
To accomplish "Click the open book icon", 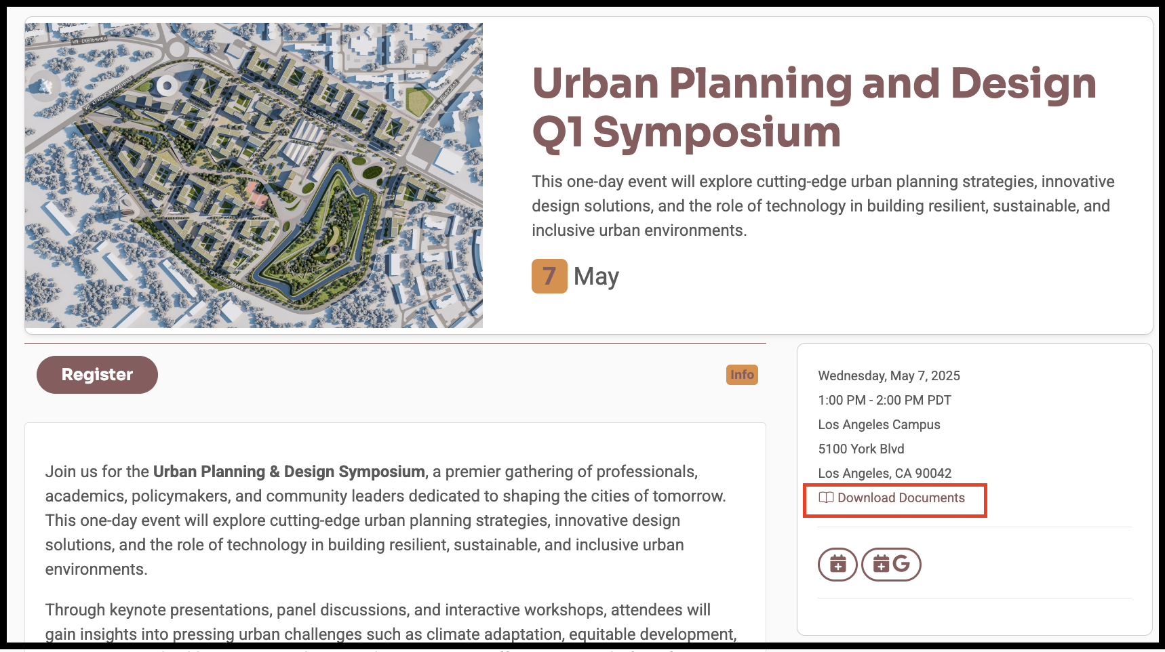I will point(826,498).
